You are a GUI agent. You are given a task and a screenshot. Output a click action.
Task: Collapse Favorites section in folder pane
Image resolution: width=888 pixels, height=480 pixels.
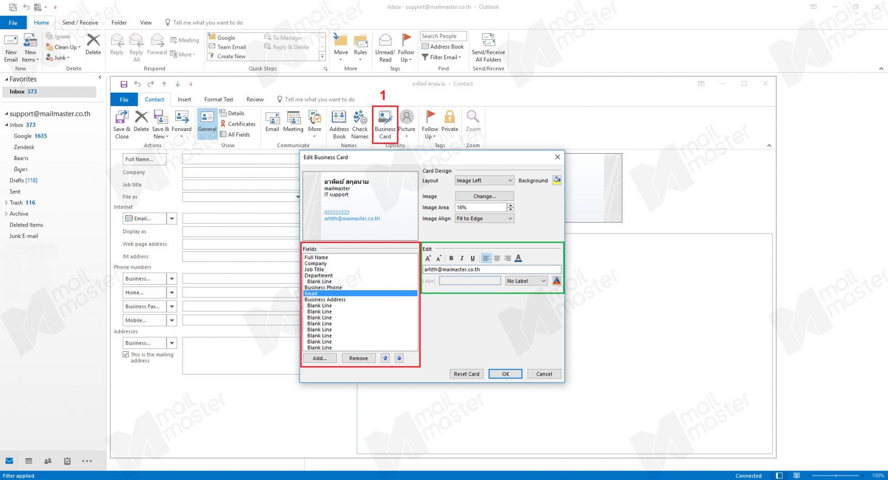pos(6,79)
